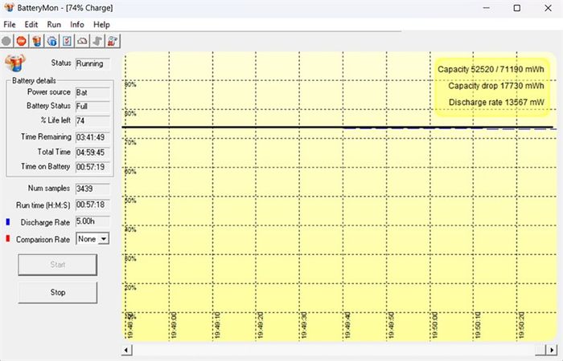Screen dimensions: 563x361
Task: Open the File menu
Action: (x=10, y=24)
